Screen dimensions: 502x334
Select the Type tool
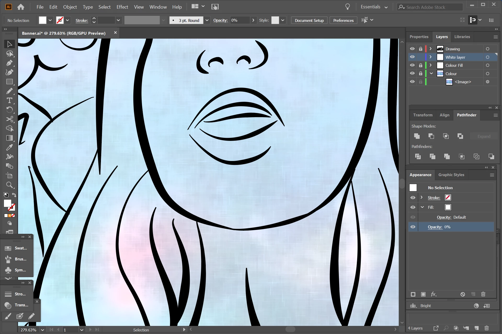tap(9, 100)
